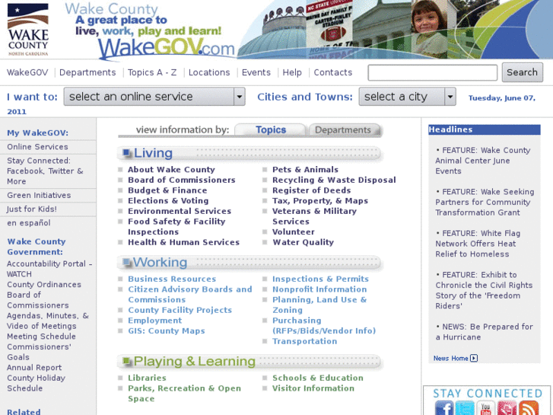Open Recycling & Waste Disposal link

[x=334, y=180]
